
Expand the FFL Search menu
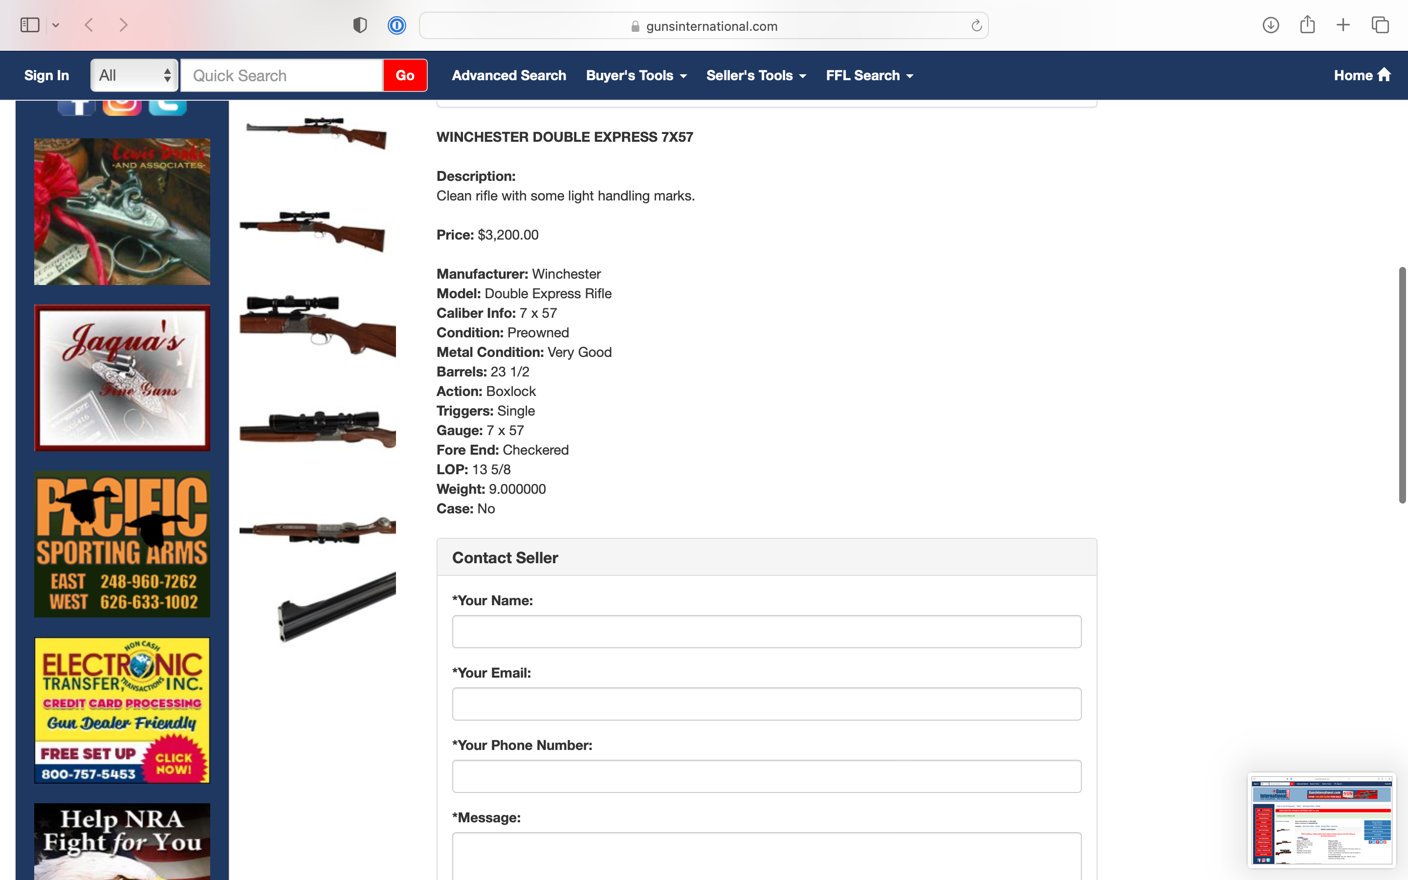(x=869, y=75)
